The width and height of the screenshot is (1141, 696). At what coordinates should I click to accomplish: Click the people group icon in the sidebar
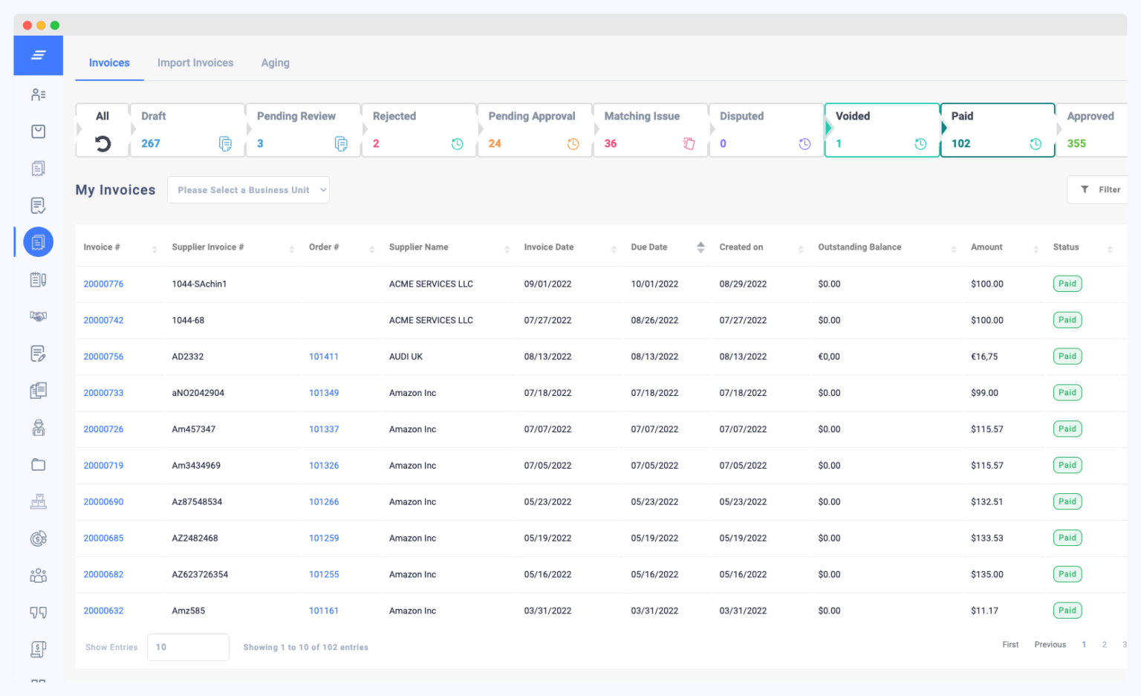coord(38,575)
